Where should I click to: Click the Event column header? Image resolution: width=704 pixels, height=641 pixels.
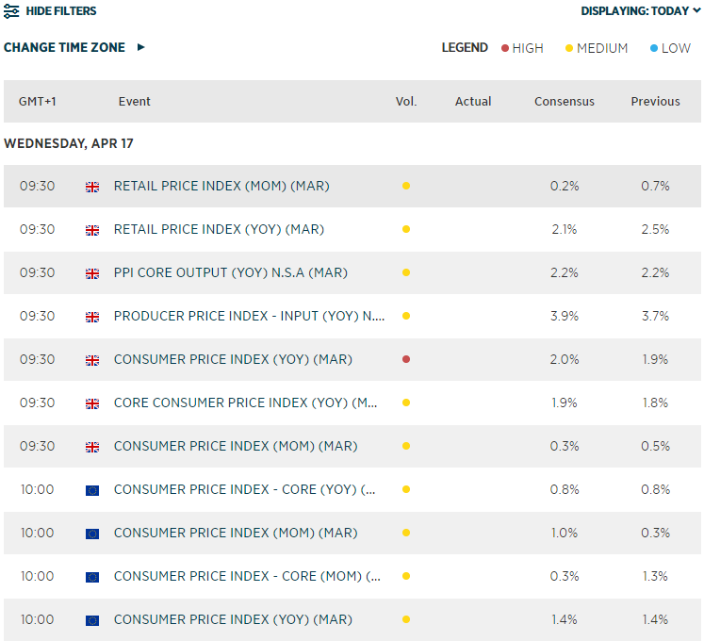pos(135,102)
